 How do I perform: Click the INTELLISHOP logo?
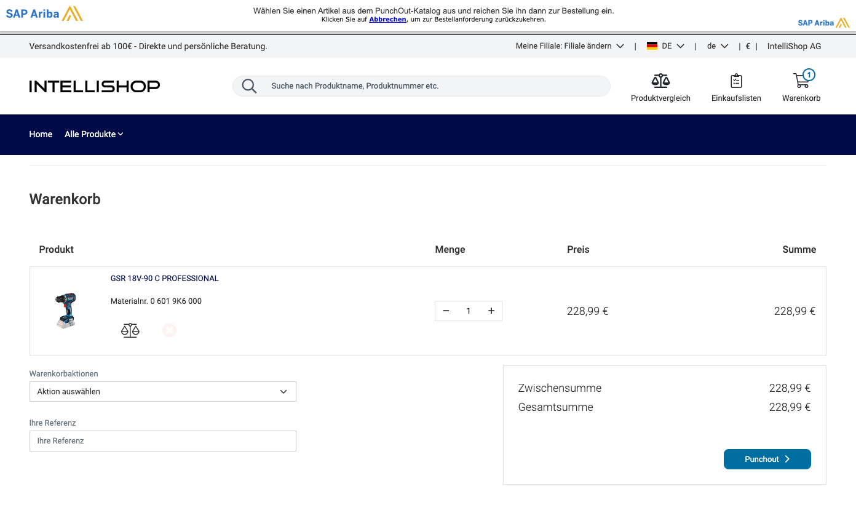tap(95, 86)
